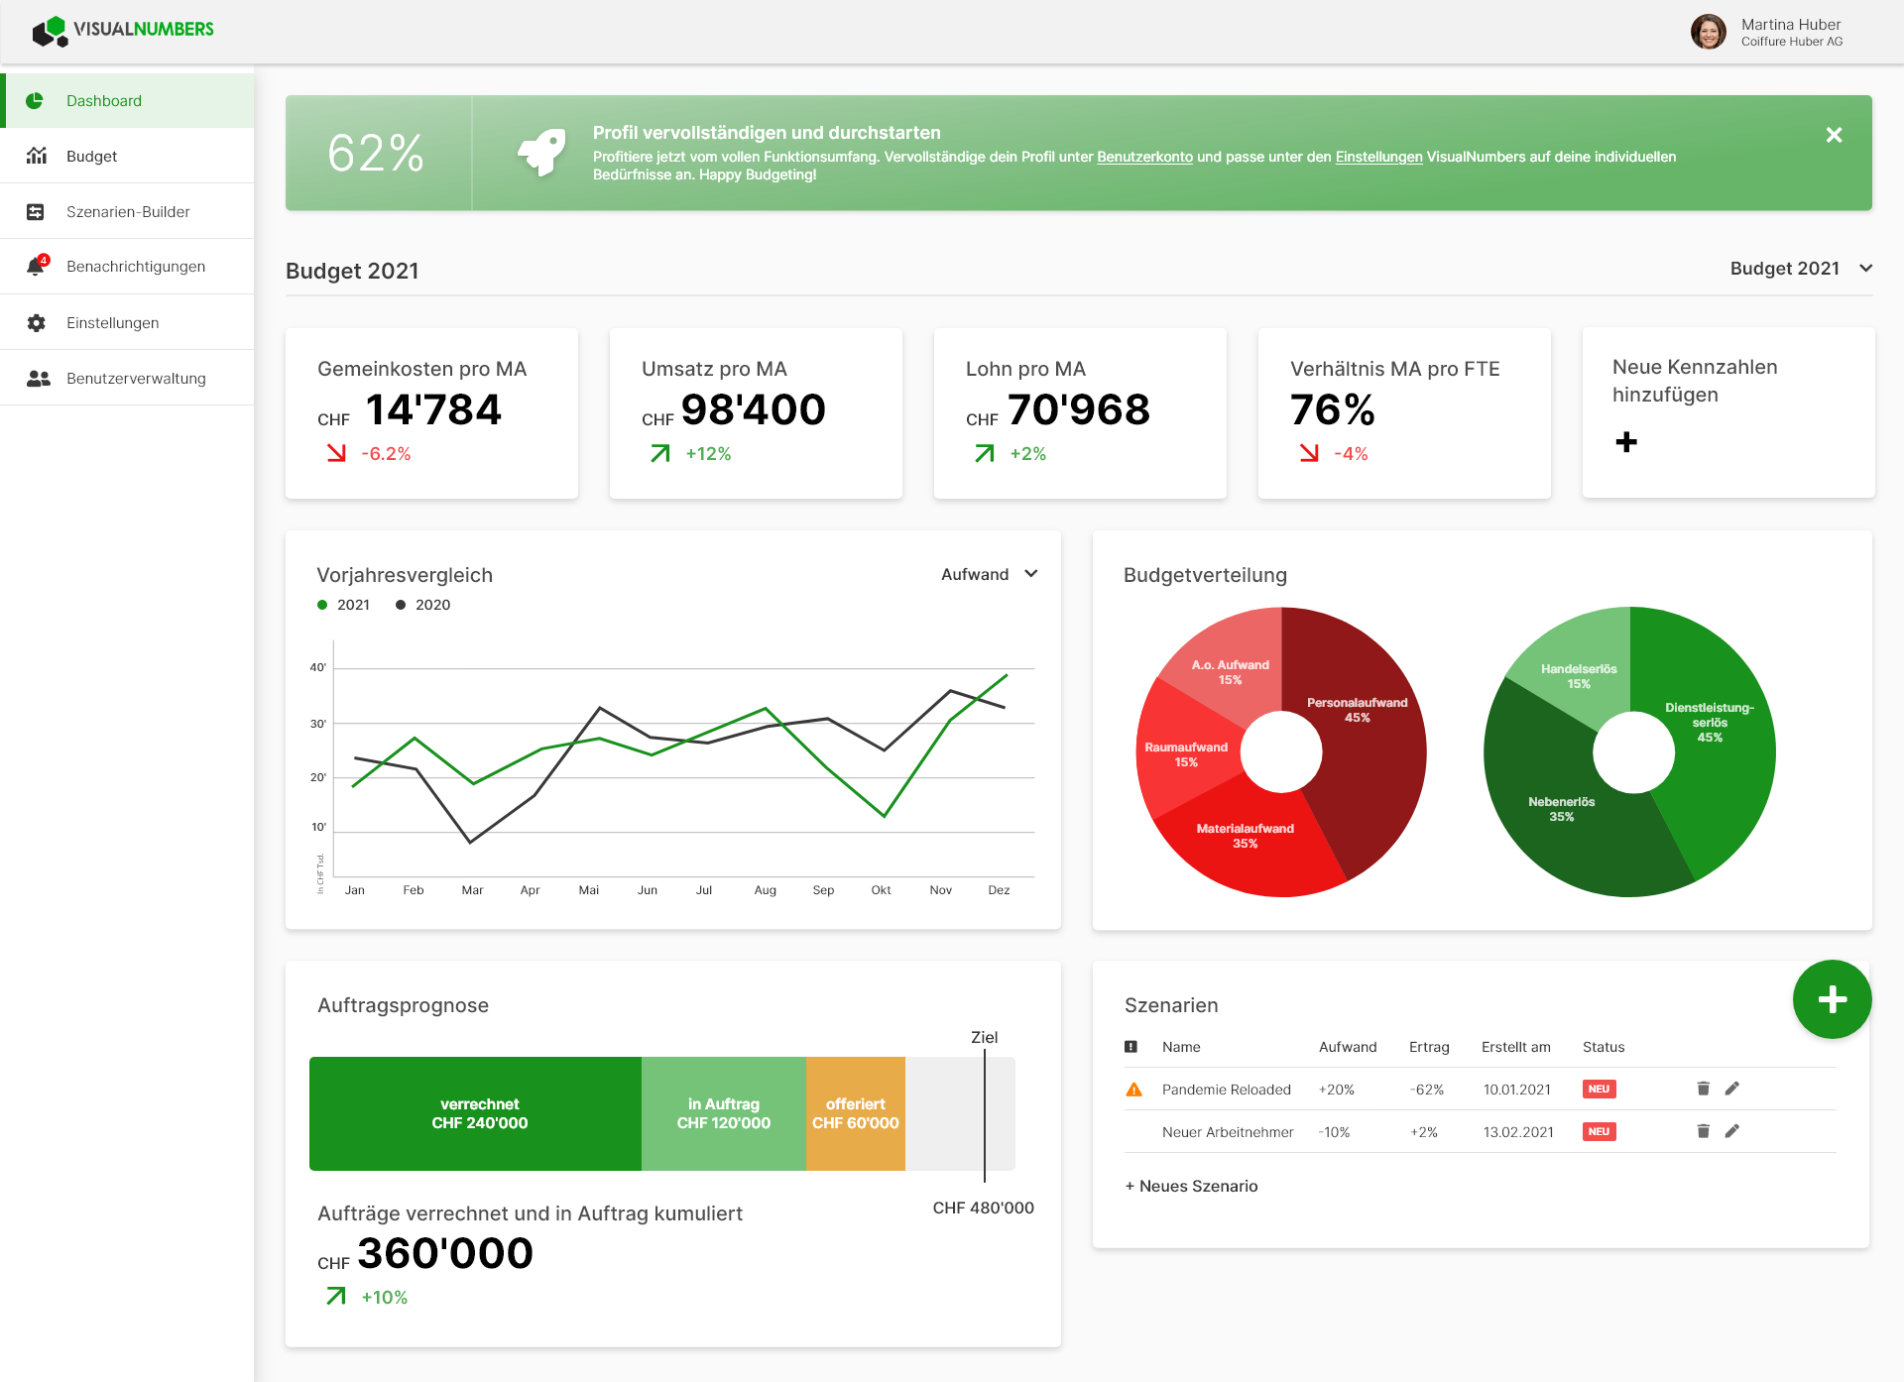
Task: Open Einstellungen in sidebar
Action: pos(127,322)
